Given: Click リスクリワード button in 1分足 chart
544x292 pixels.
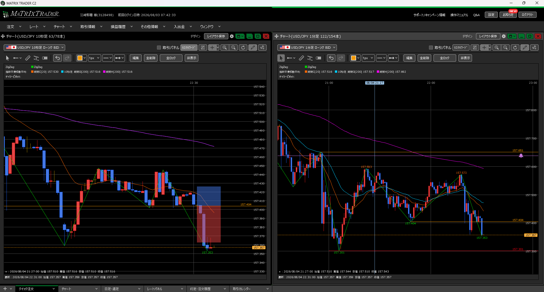Looking at the screenshot, I should 461,48.
